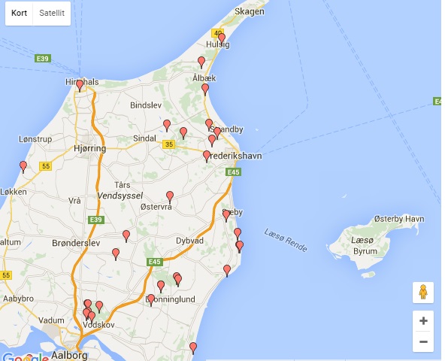Zoom in with the plus button
The width and height of the screenshot is (445, 361).
[423, 321]
